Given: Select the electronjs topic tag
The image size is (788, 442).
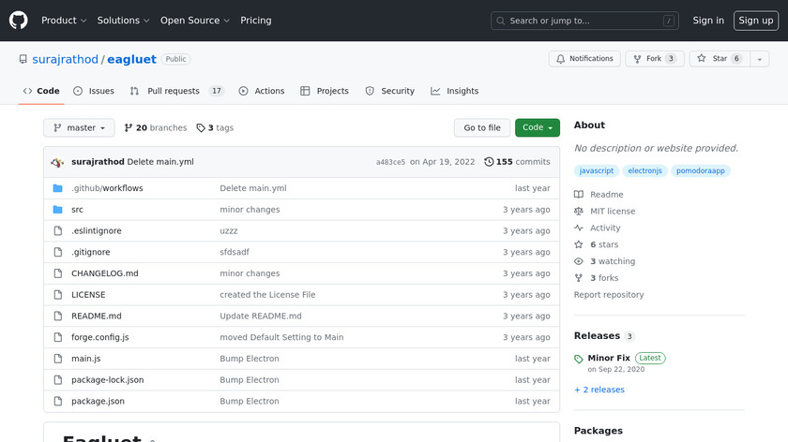Looking at the screenshot, I should point(644,171).
